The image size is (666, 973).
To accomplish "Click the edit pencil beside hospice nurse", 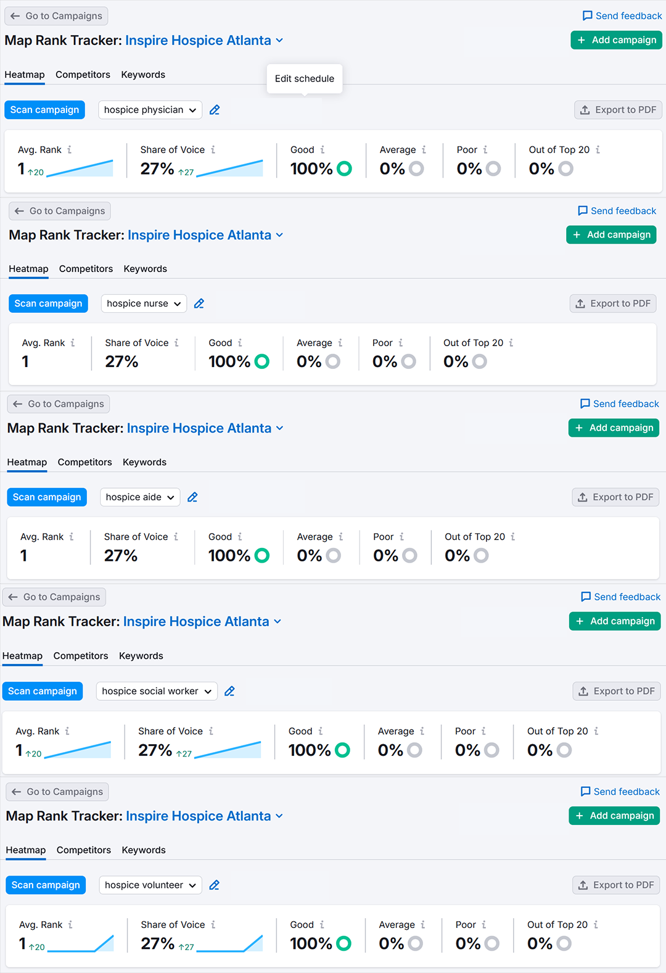I will pyautogui.click(x=199, y=304).
